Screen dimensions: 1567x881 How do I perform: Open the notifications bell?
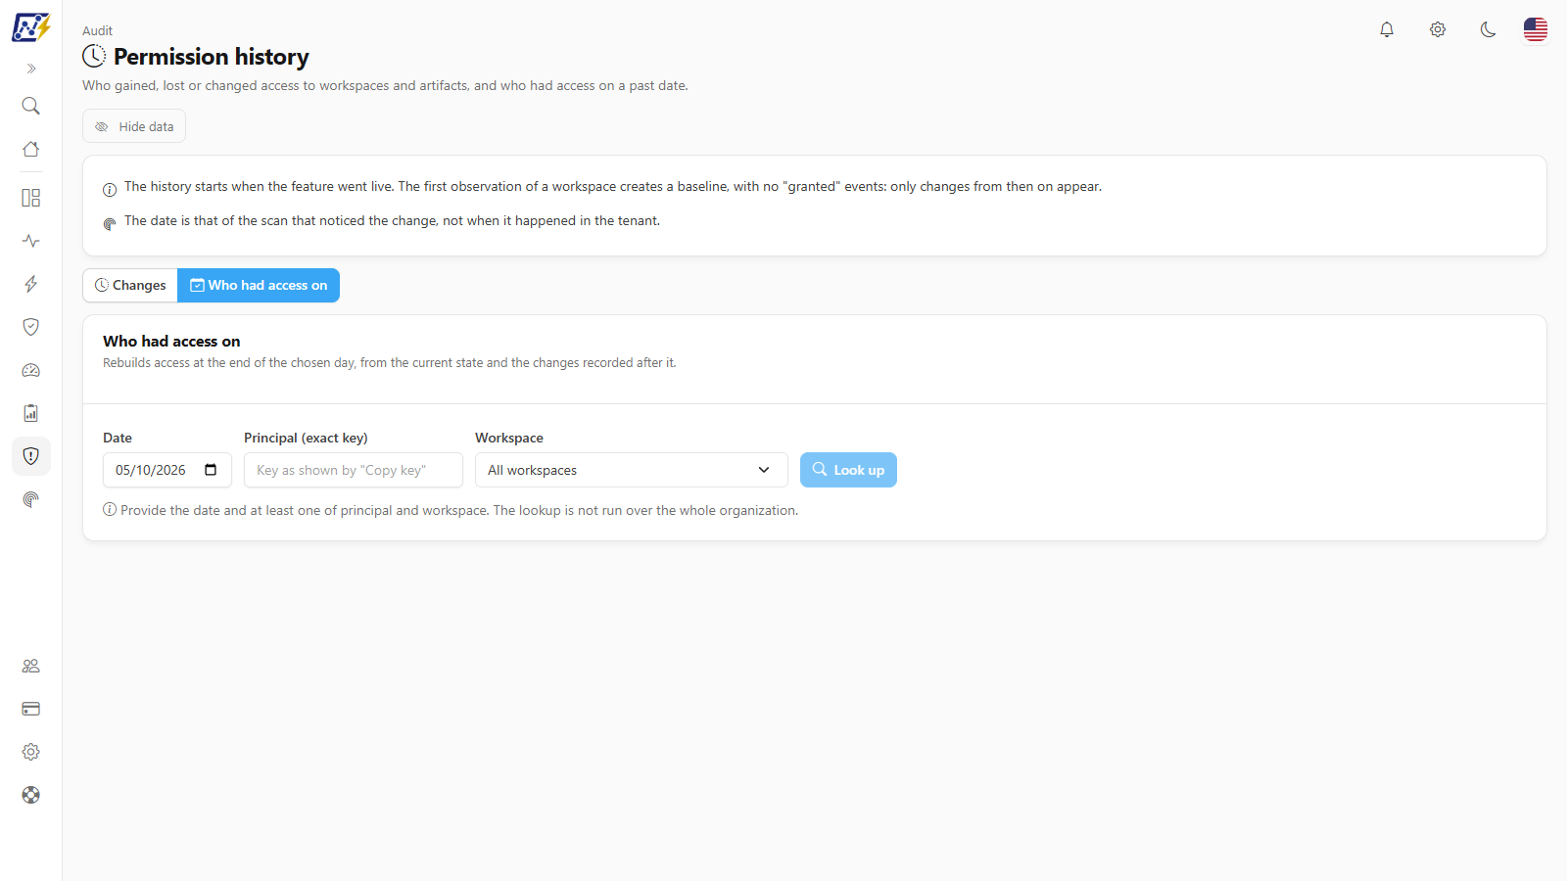pos(1387,29)
